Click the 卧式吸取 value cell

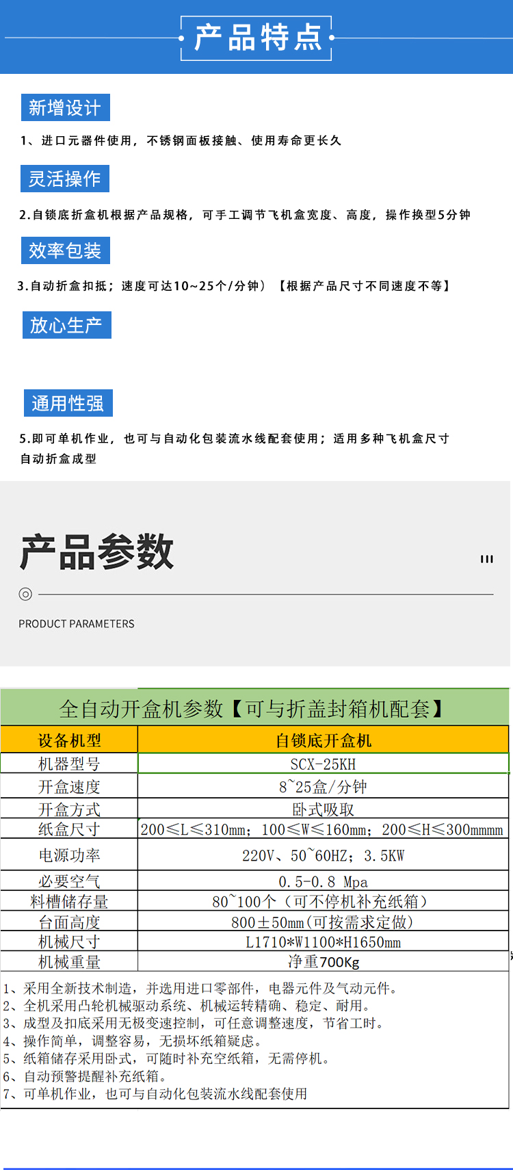pyautogui.click(x=324, y=809)
